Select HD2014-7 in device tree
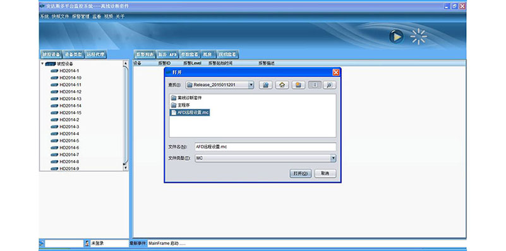Viewport: 506px width, 251px height. tap(69, 155)
